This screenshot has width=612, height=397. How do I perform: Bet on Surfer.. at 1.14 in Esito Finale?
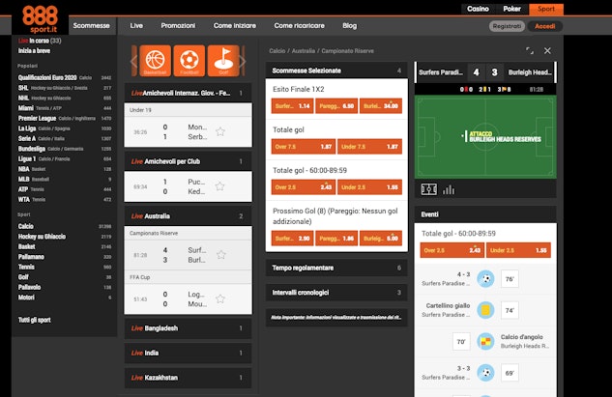point(292,106)
